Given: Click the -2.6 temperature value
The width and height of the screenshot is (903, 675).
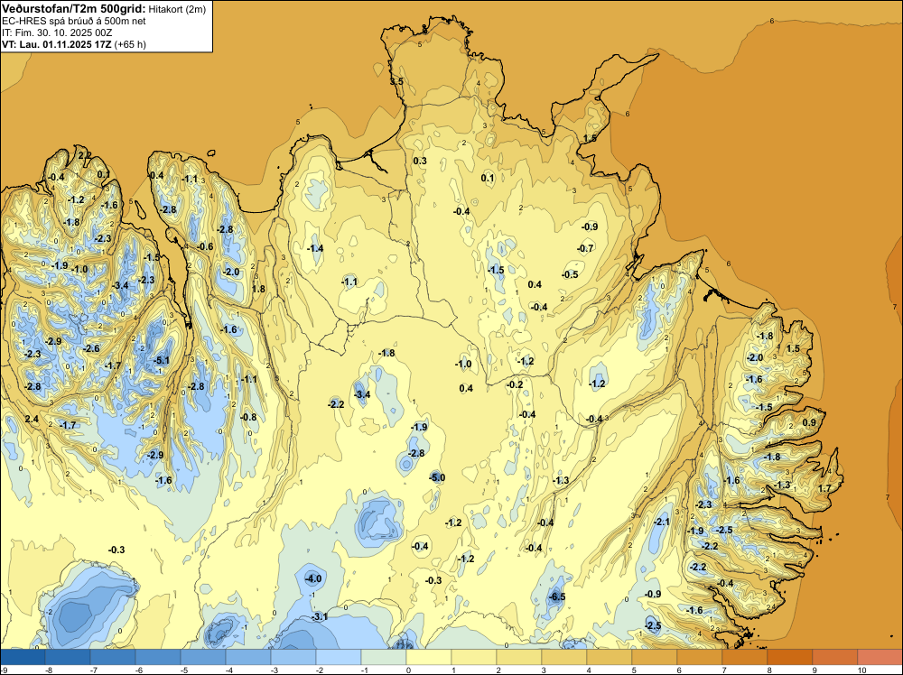Looking at the screenshot, I should point(91,348).
